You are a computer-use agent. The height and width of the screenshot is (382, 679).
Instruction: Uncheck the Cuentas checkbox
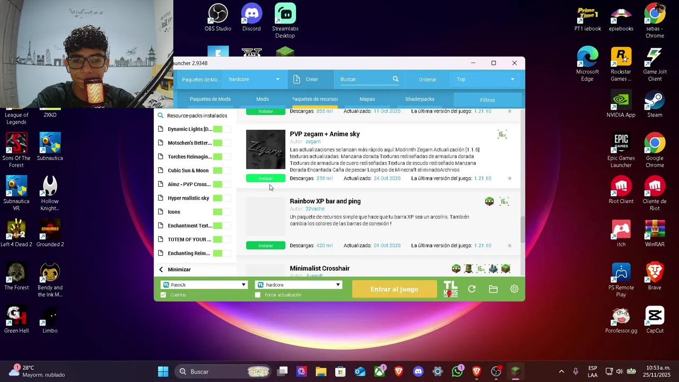click(x=163, y=294)
